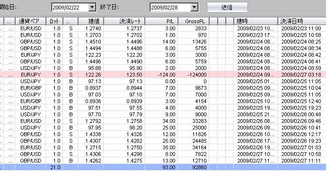The width and height of the screenshot is (327, 172).
Task: Click the entry price 1.2792 cell
Action: (93, 121)
